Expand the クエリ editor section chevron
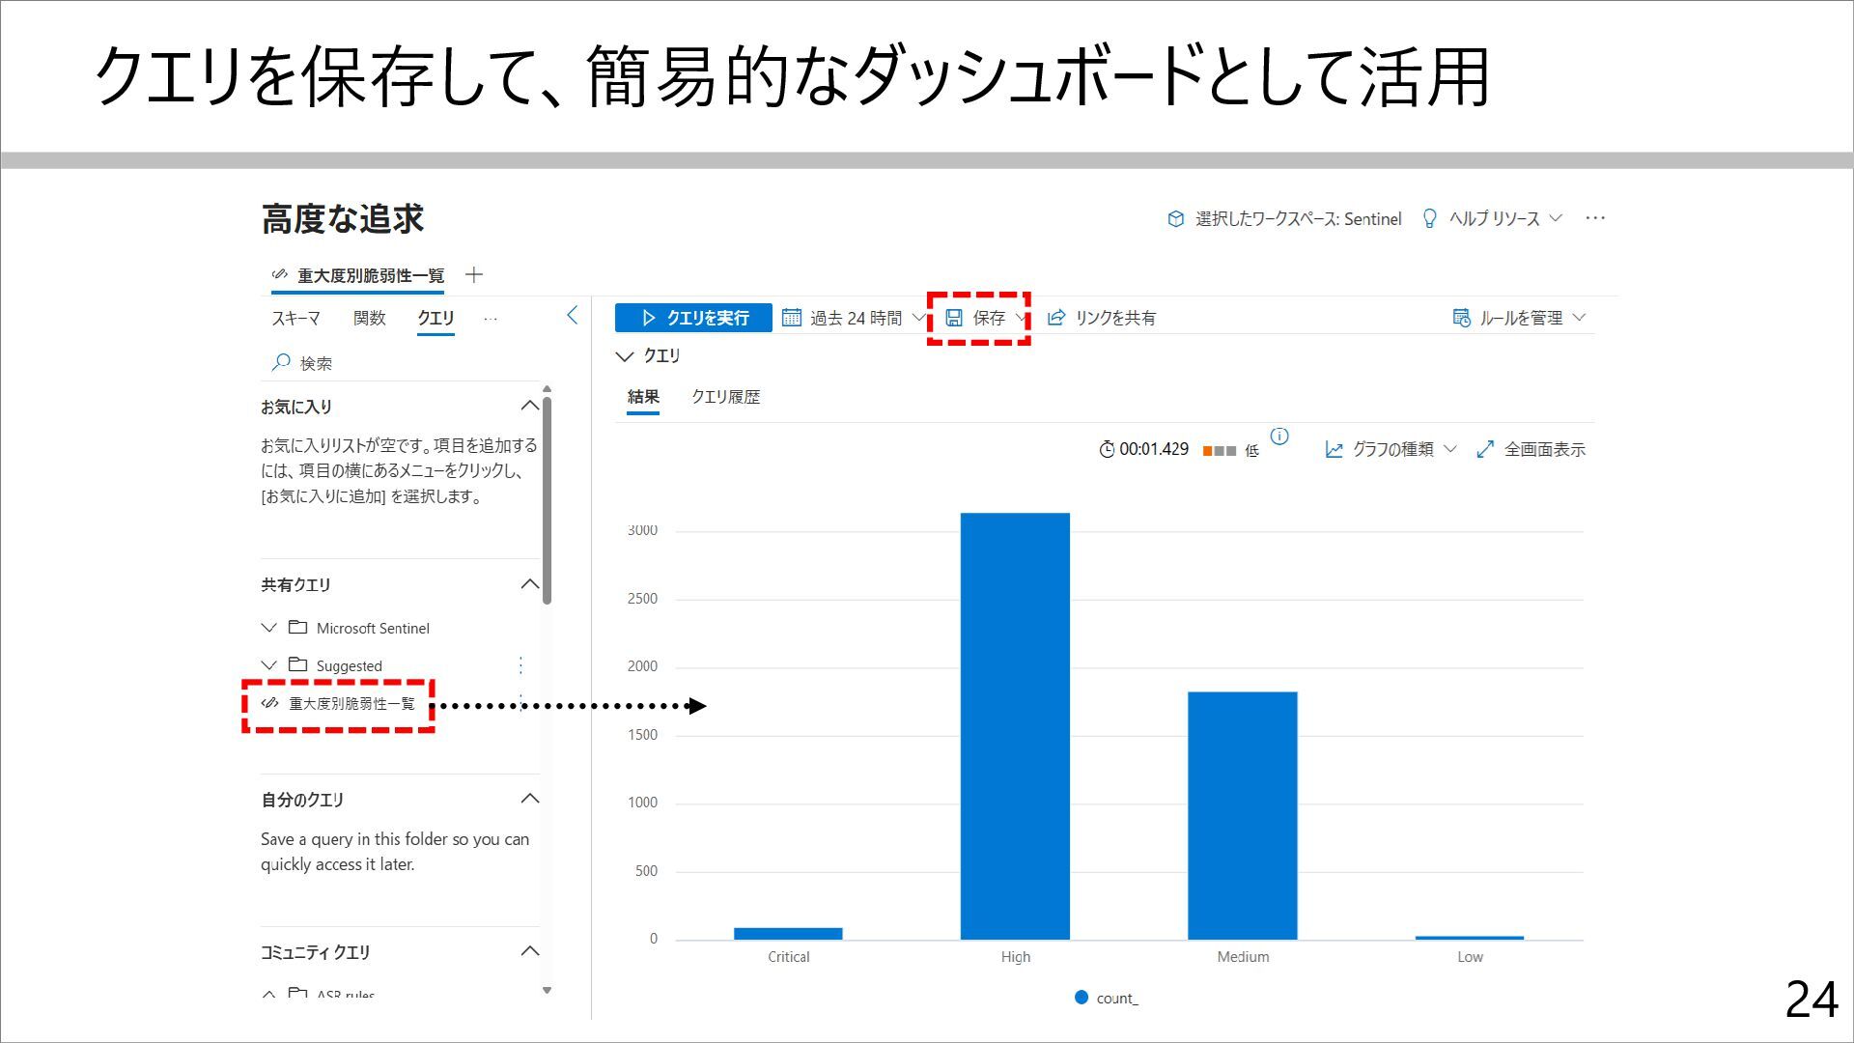Viewport: 1854px width, 1043px height. [624, 356]
